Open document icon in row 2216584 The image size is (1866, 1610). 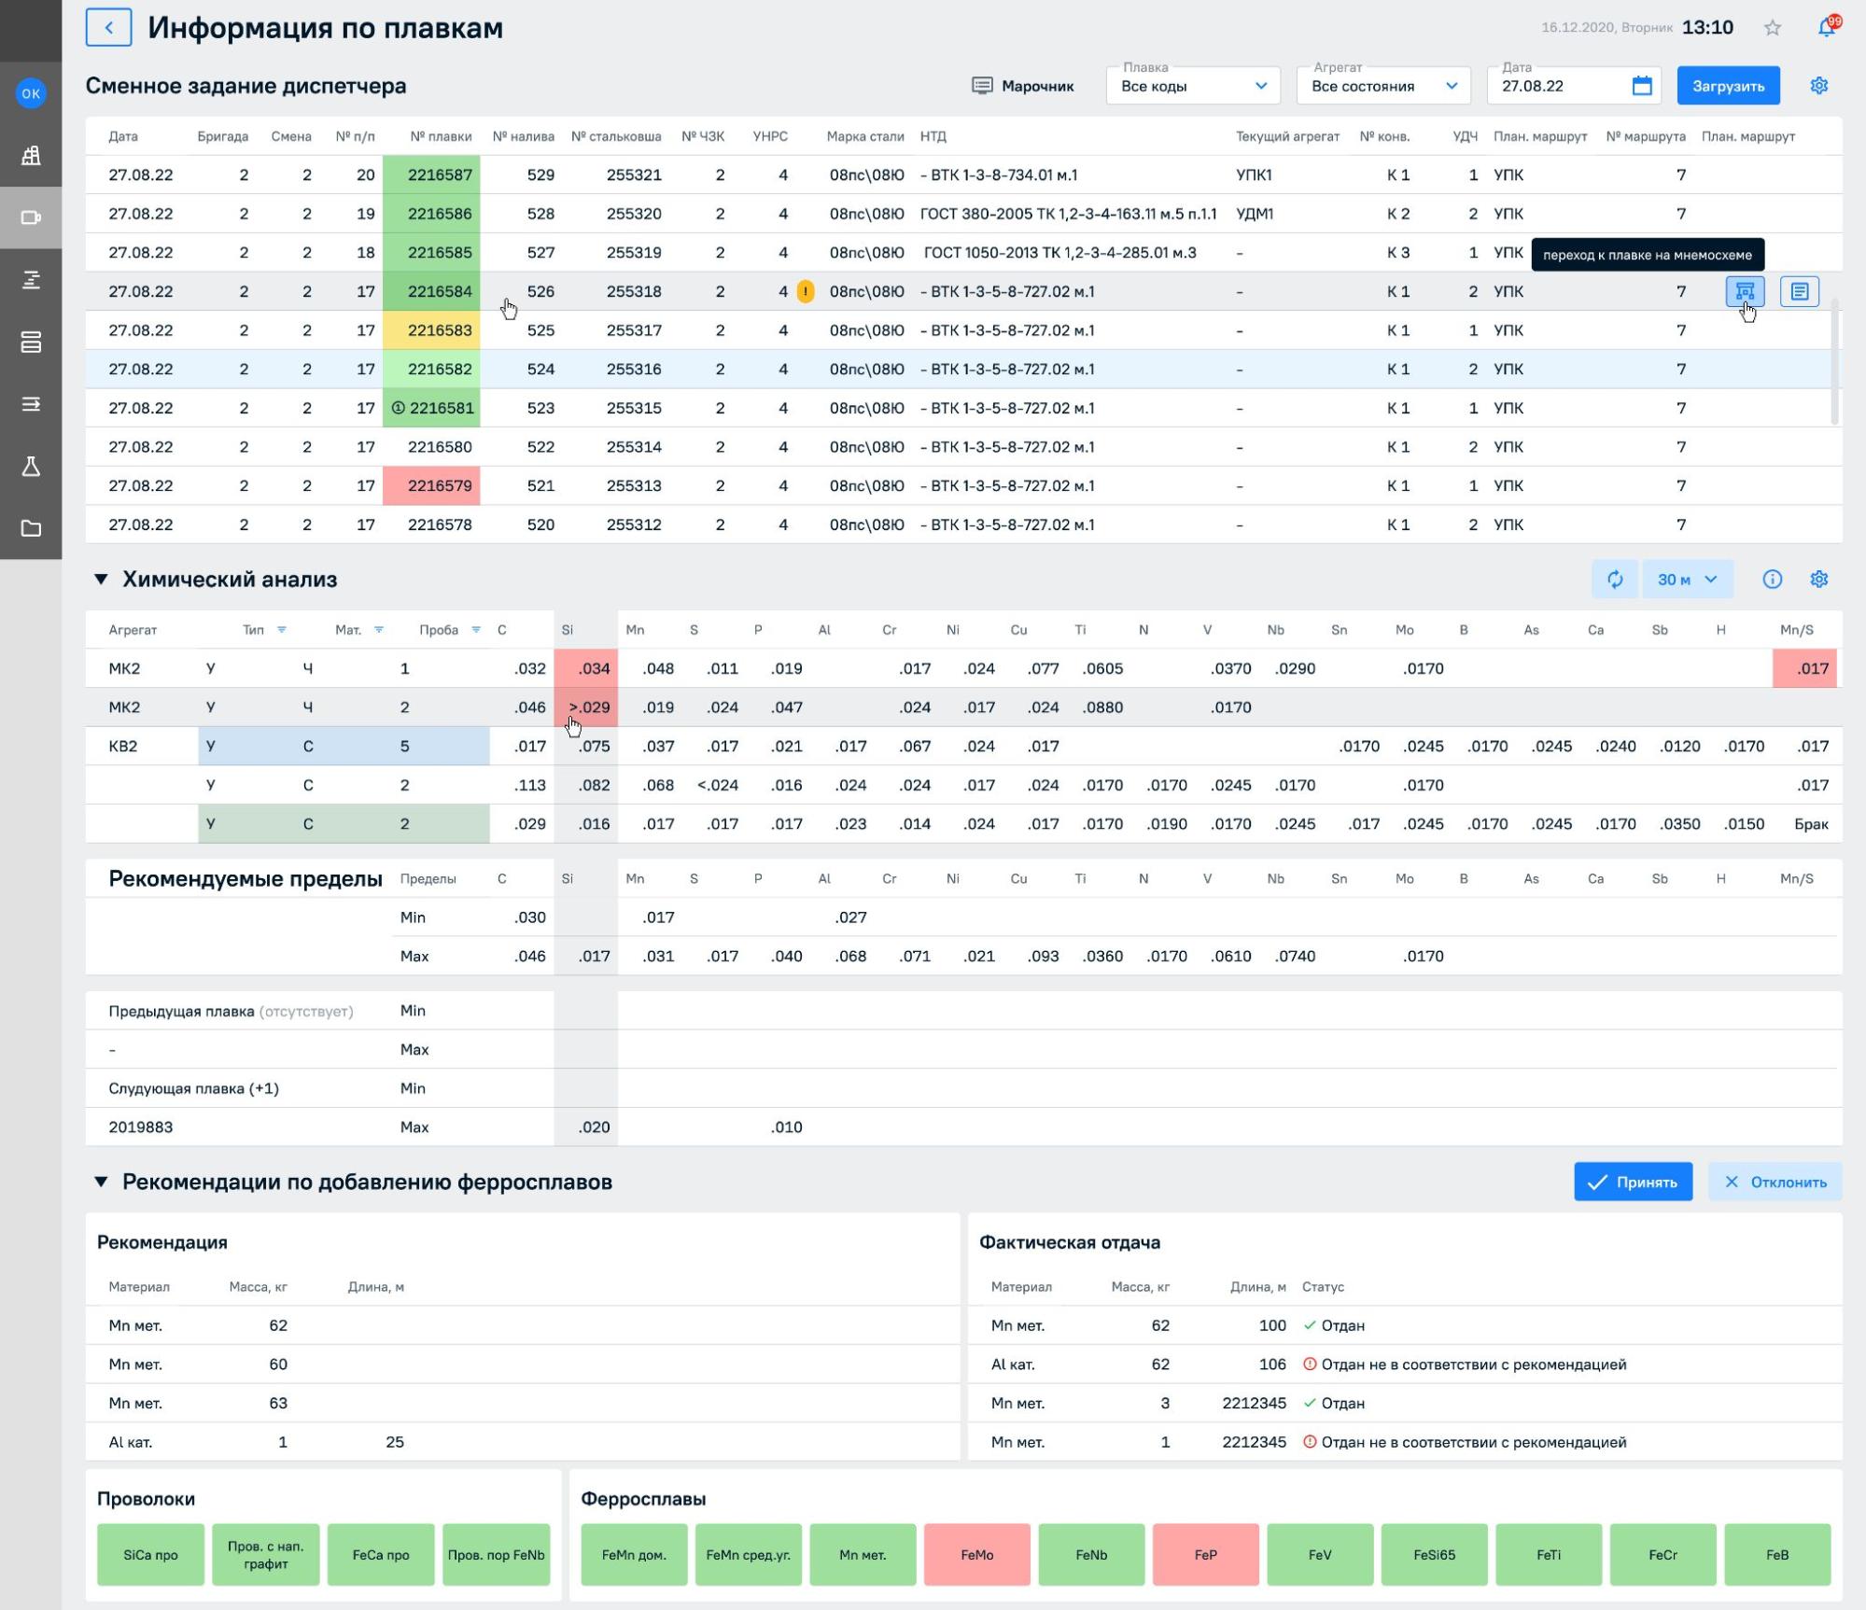tap(1799, 292)
